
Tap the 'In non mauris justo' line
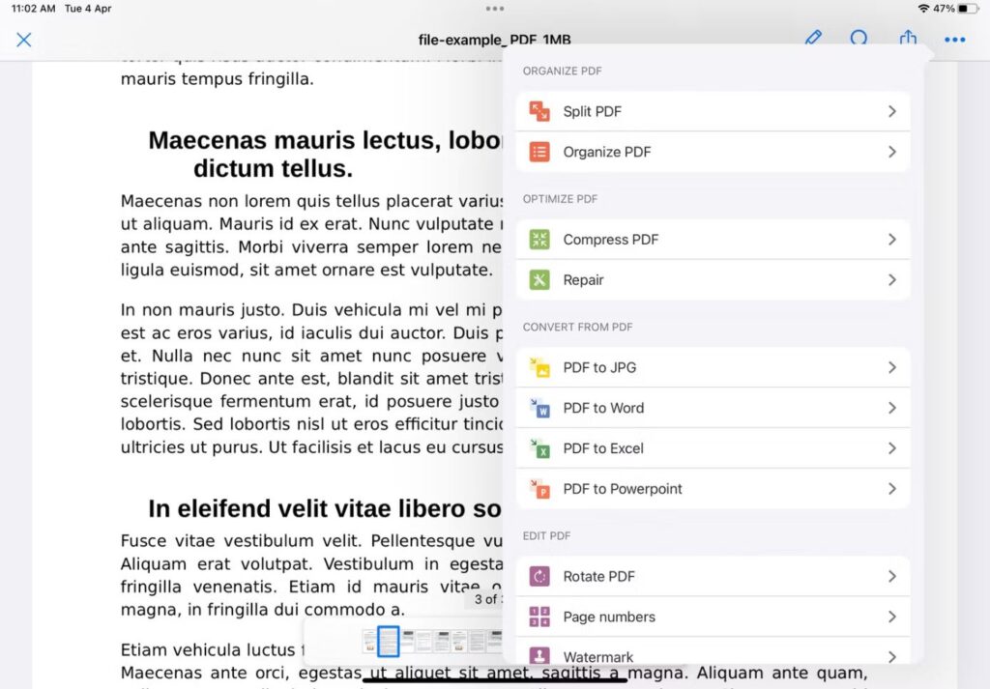311,310
